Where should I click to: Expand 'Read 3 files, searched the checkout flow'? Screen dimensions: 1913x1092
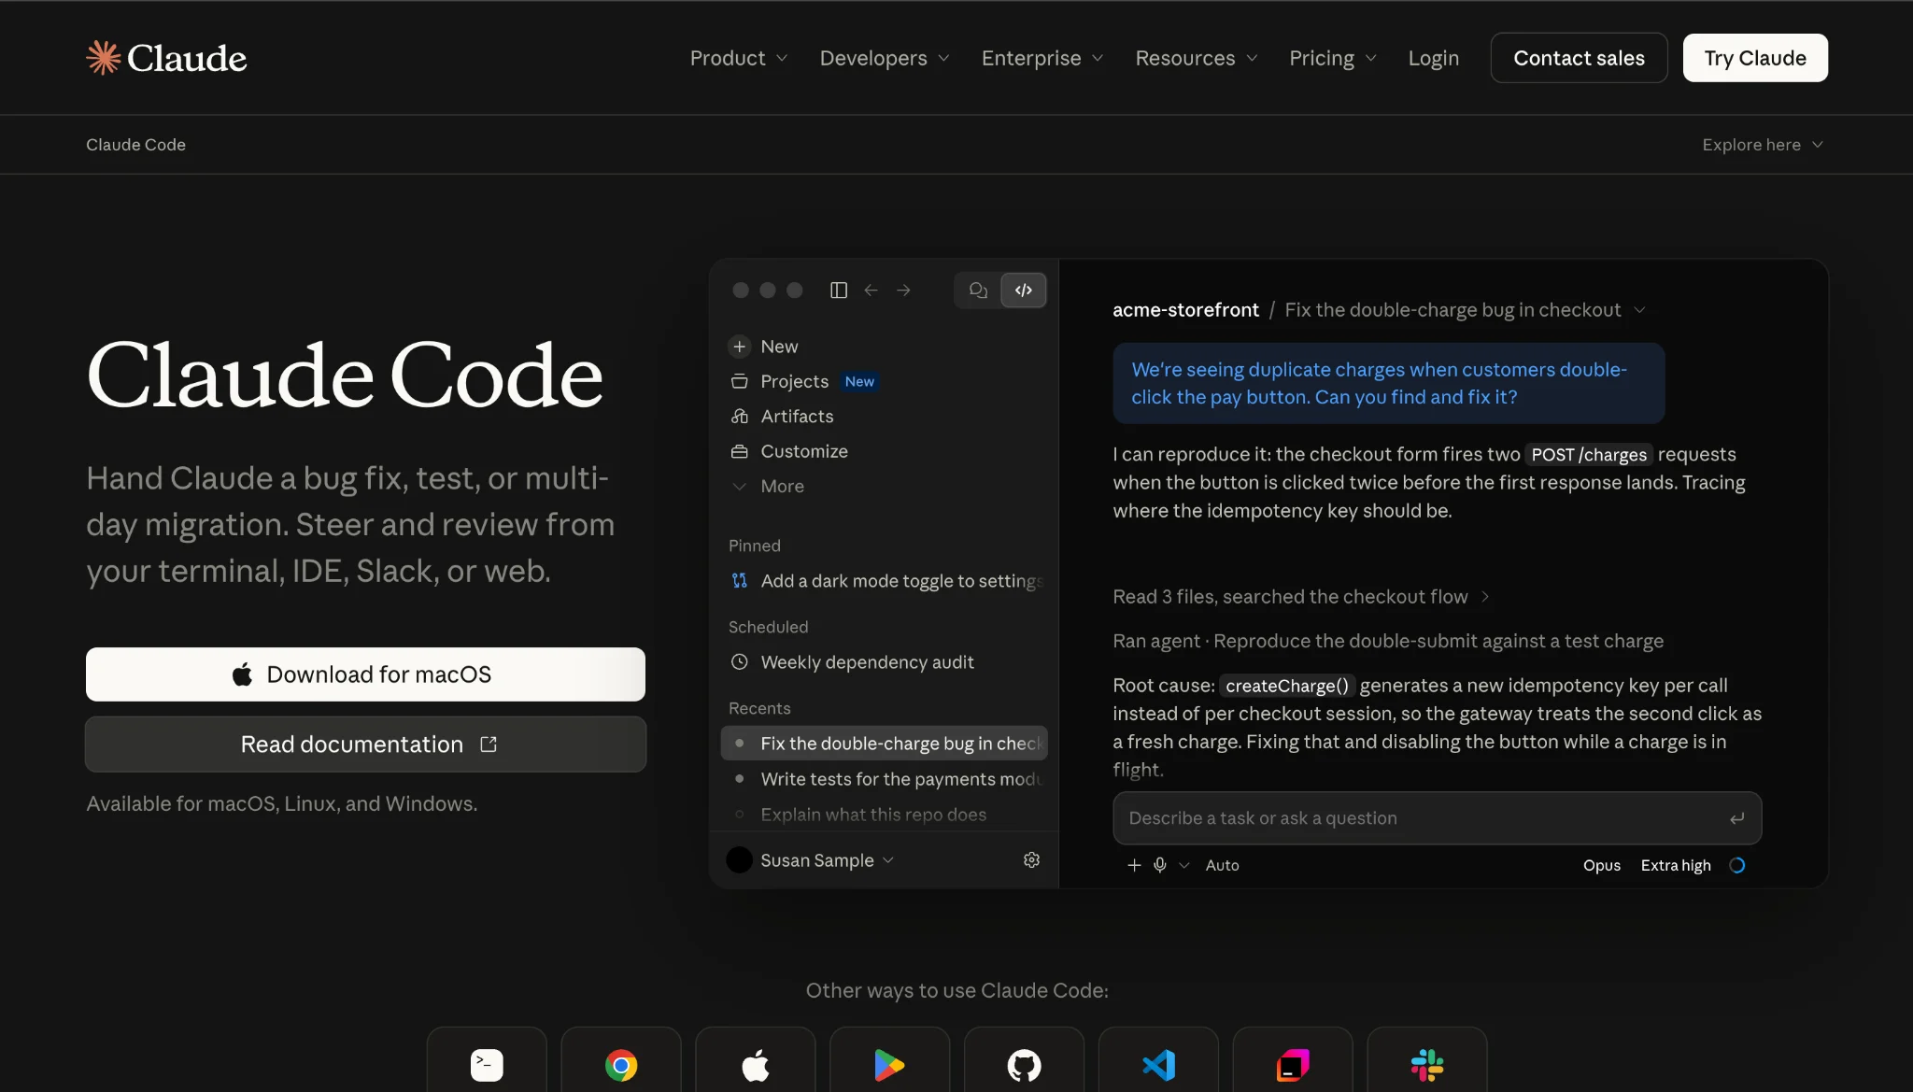tap(1300, 597)
